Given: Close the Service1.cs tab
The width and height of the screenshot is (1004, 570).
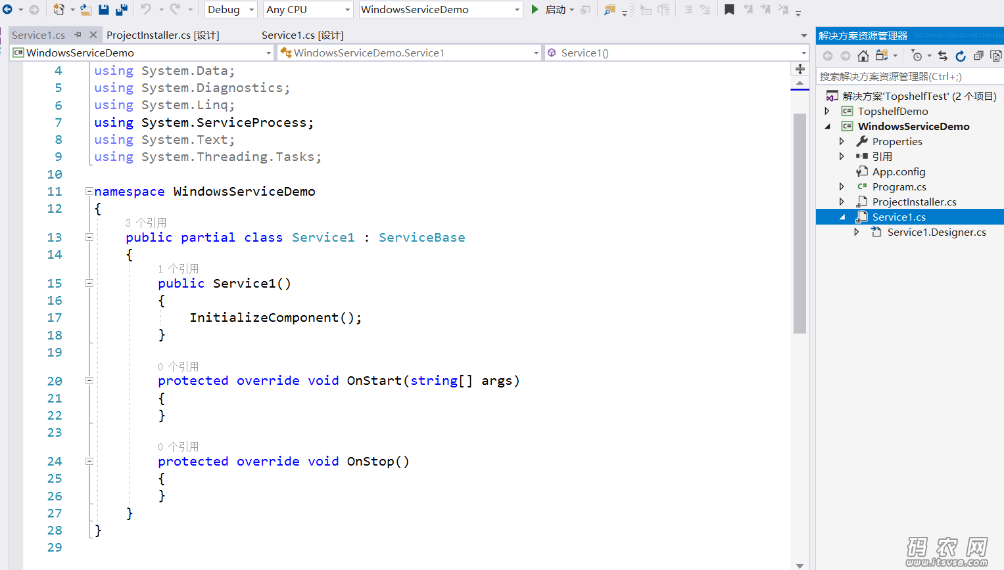Looking at the screenshot, I should coord(93,35).
